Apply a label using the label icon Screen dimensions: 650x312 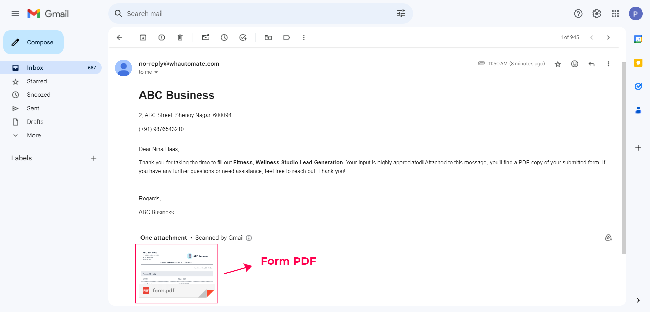coord(287,38)
